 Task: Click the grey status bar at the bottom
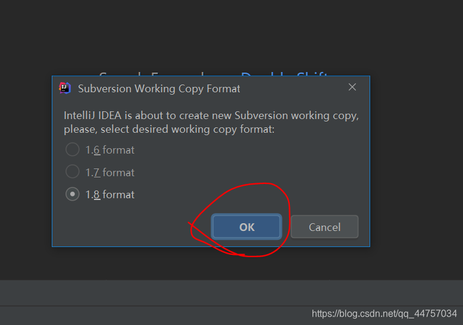coord(179,293)
